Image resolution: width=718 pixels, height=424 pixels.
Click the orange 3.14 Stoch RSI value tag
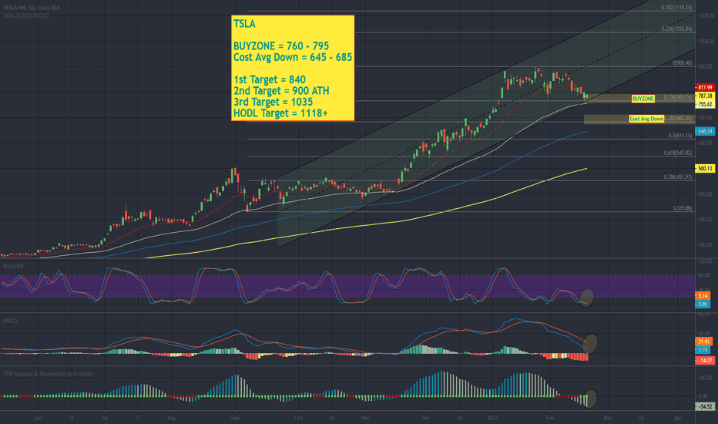point(703,296)
